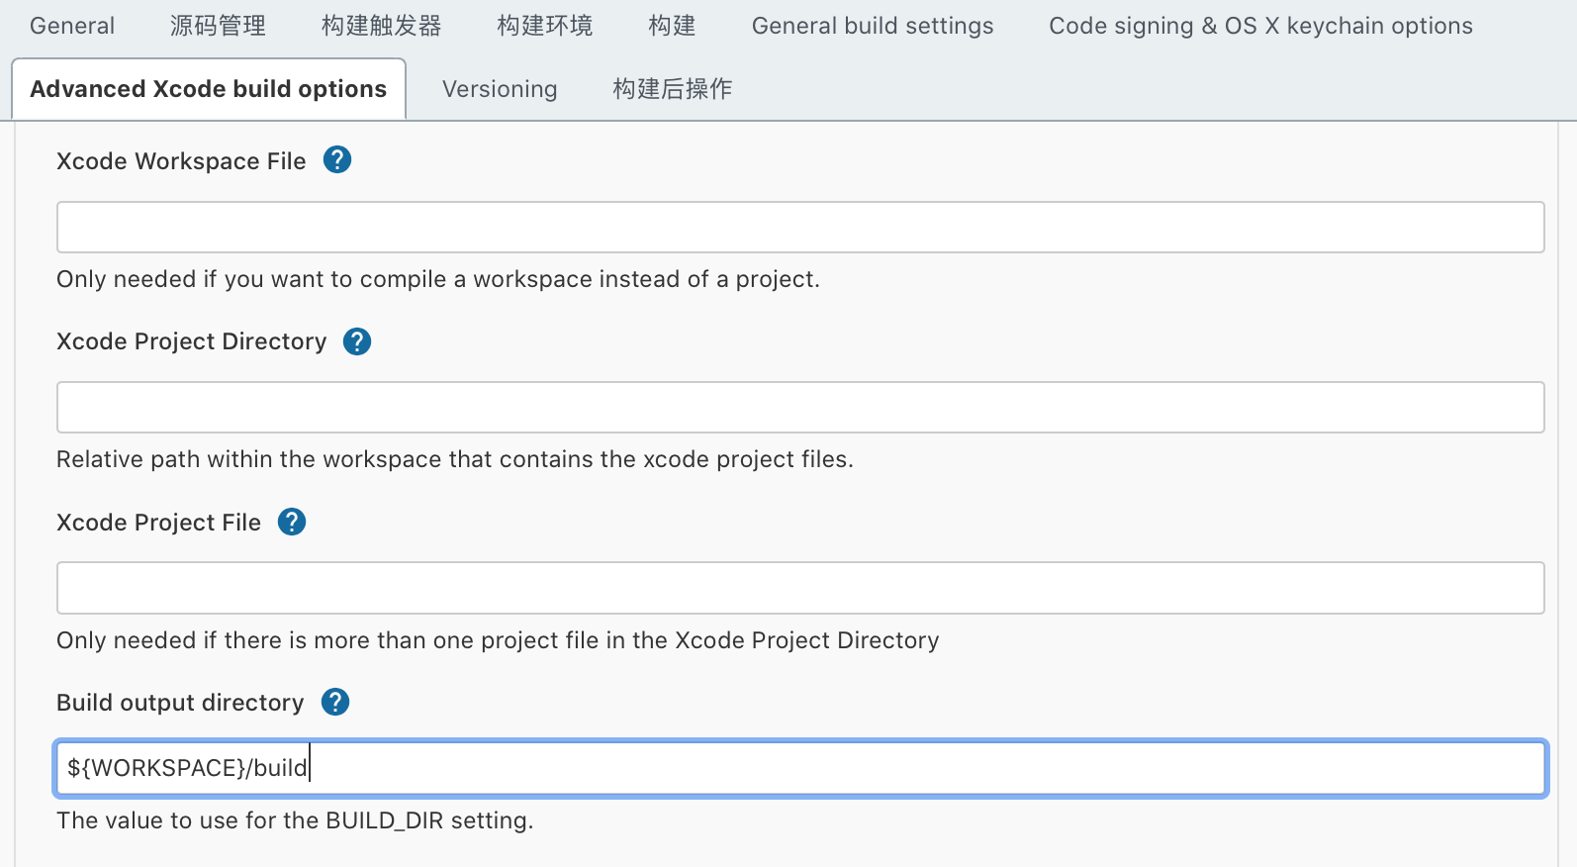1577x867 pixels.
Task: Open the 源码管理 tab
Action: point(218,26)
